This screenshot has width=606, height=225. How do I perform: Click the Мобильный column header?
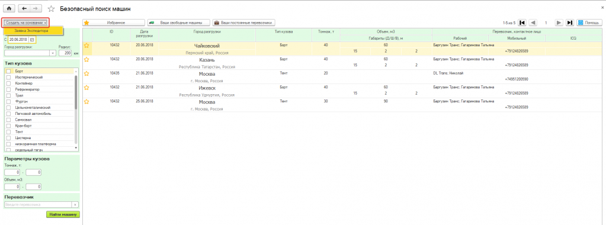point(517,38)
